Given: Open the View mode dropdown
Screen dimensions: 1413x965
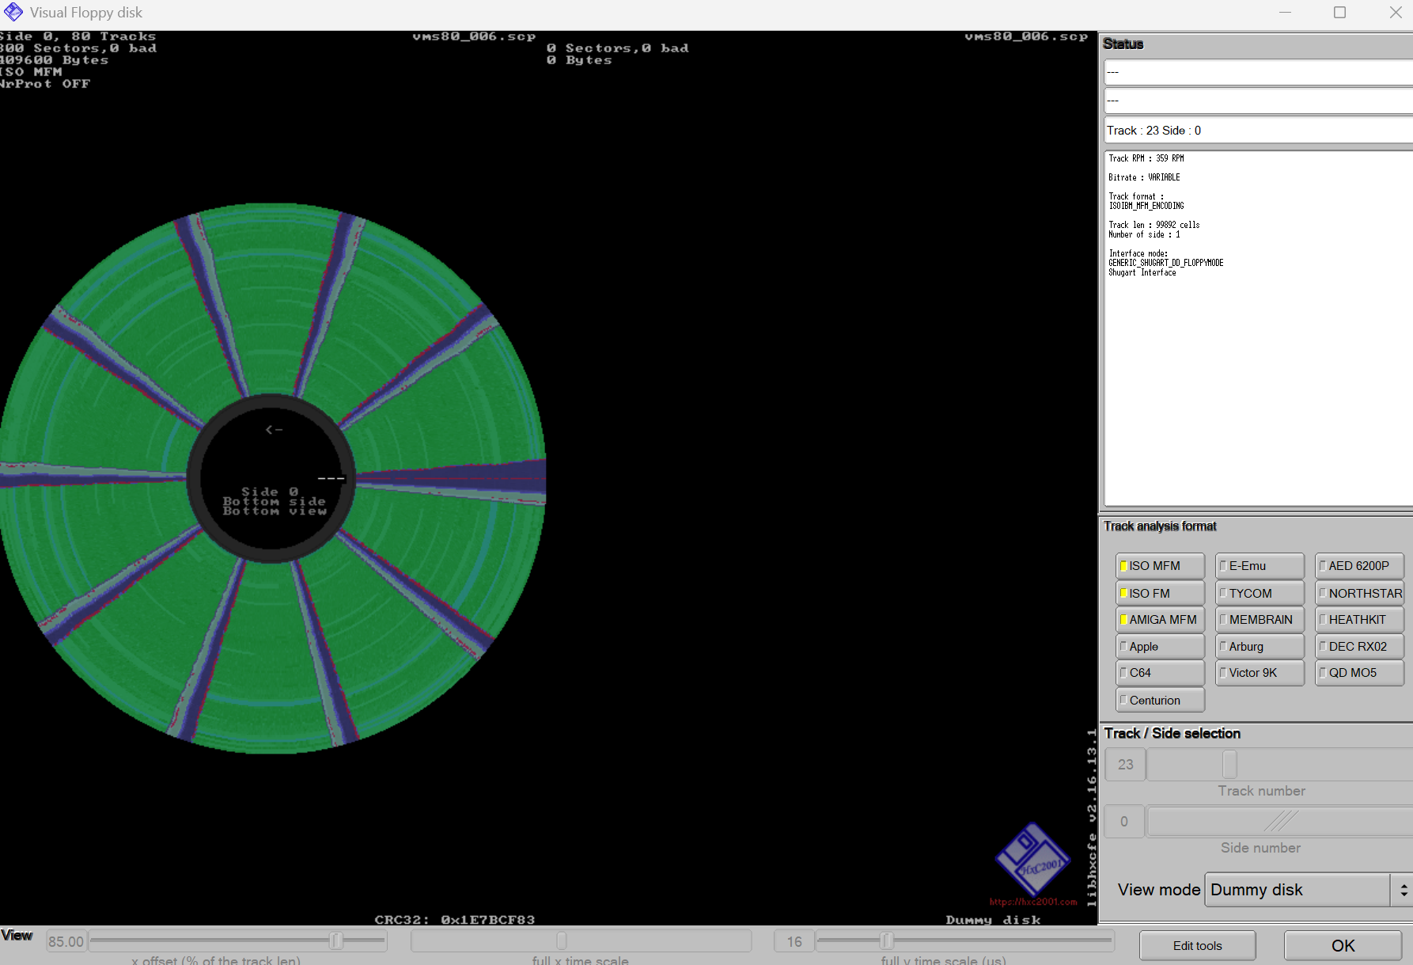Looking at the screenshot, I should (x=1297, y=890).
